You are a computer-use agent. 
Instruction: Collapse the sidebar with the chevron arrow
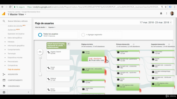pos(28,92)
